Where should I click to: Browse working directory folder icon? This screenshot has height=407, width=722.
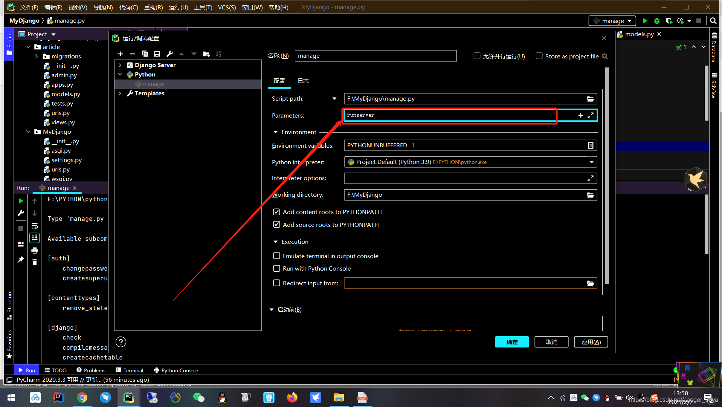[590, 195]
